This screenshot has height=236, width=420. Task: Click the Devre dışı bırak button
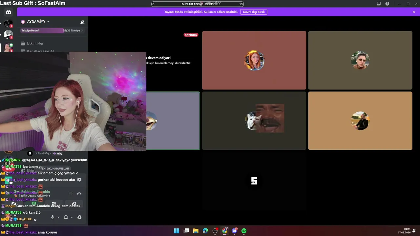(254, 12)
